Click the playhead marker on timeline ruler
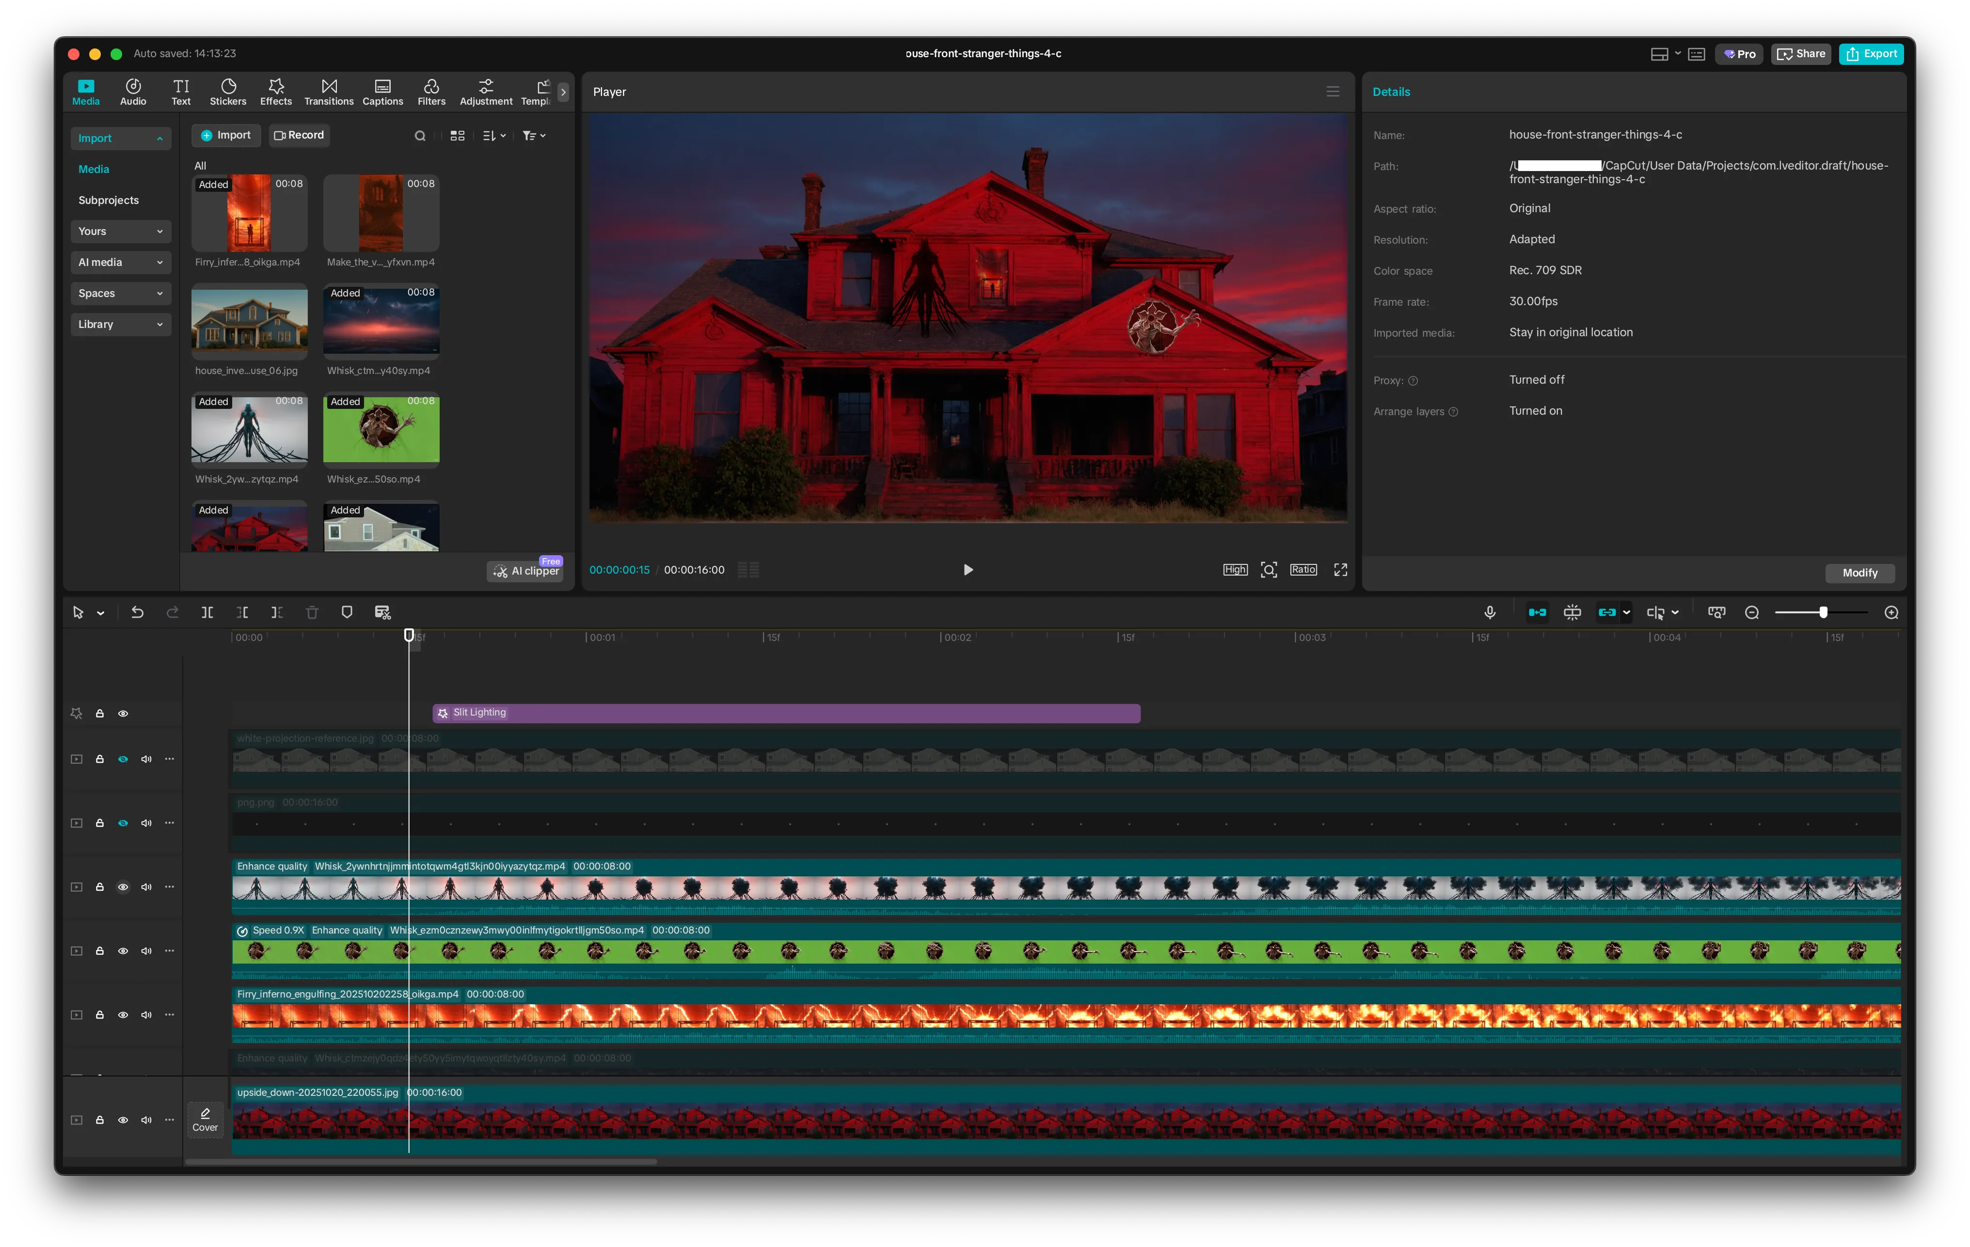This screenshot has height=1247, width=1970. (409, 635)
